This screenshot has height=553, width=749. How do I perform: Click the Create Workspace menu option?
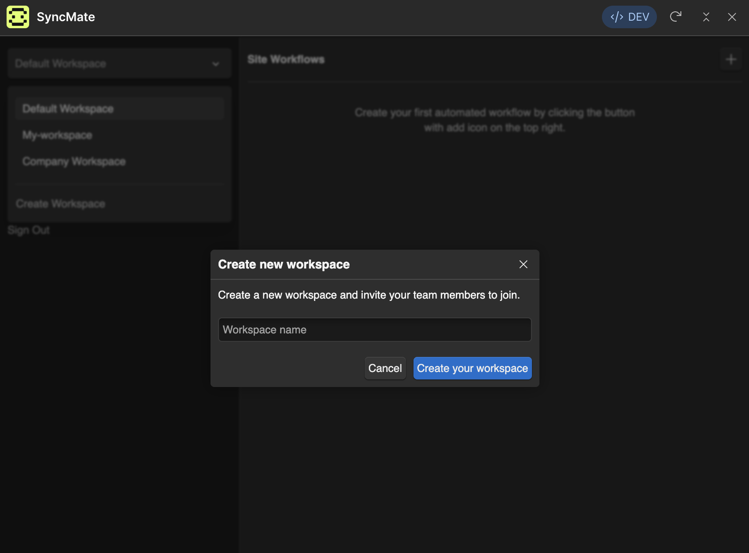pos(61,204)
